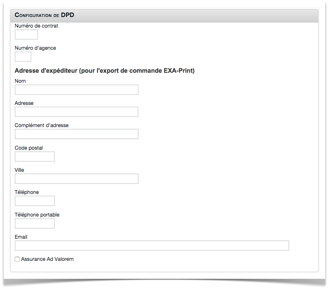This screenshot has width=329, height=288.
Task: Focus the Numéro d'agence field
Action: (x=23, y=56)
